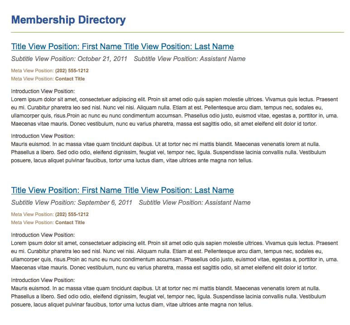This screenshot has height=325, width=350.
Task: Click first entry's Lorem ipsum paragraph
Action: coord(175,112)
